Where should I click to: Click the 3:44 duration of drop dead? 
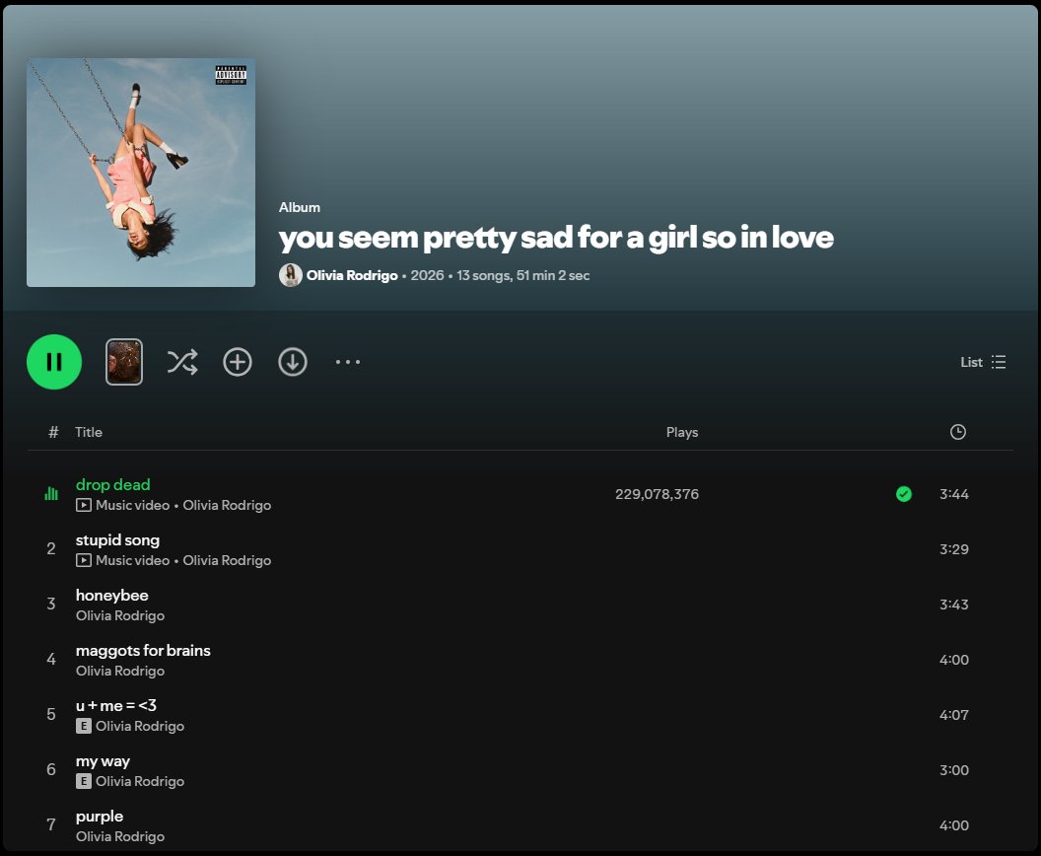click(953, 494)
